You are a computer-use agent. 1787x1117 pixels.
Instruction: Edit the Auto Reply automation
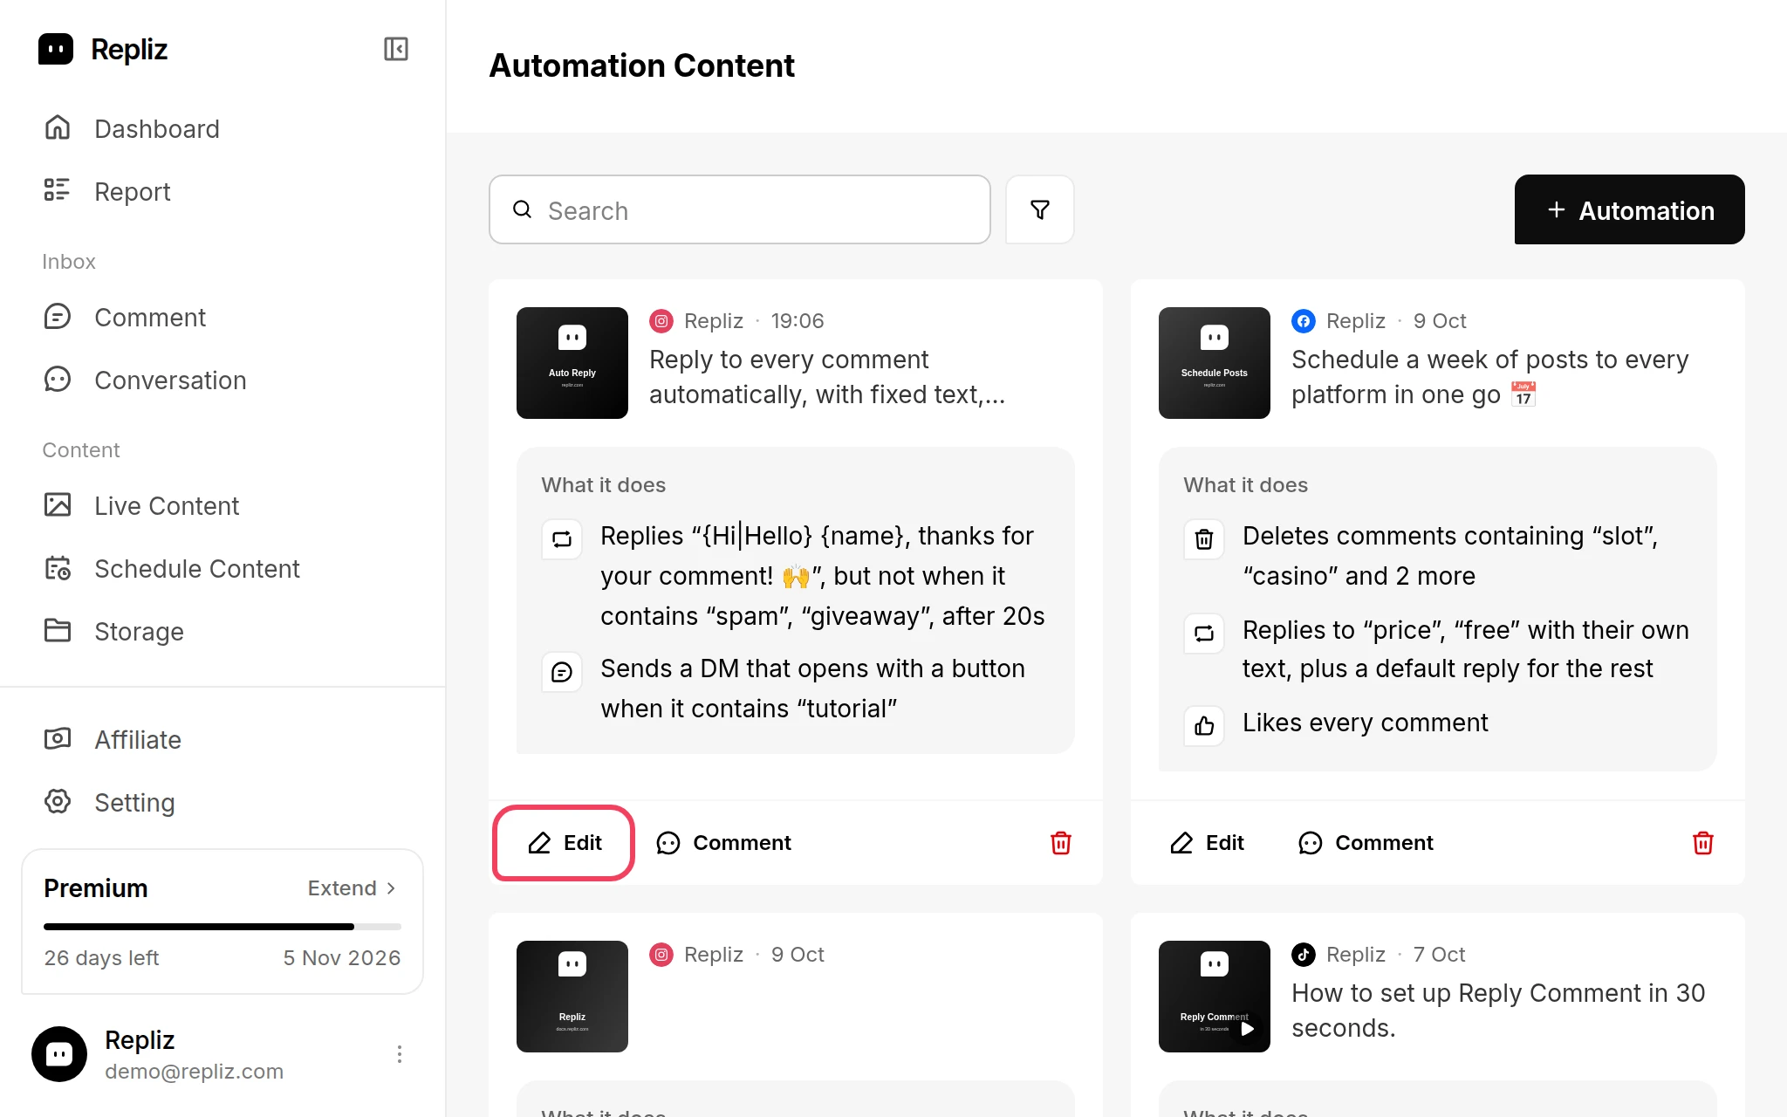point(564,843)
